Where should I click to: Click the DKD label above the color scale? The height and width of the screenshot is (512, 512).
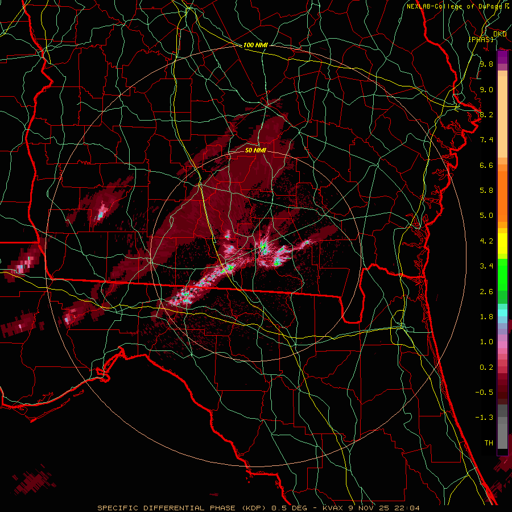(499, 34)
